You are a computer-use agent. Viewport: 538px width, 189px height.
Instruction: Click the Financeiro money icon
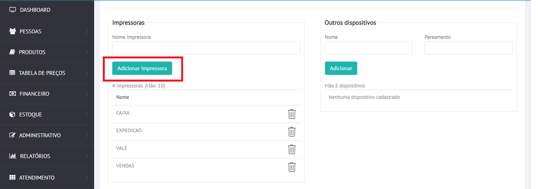[x=12, y=94]
